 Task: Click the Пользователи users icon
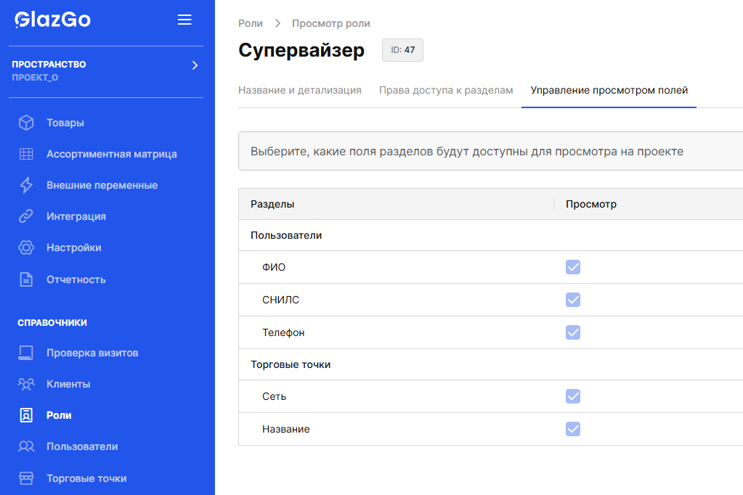point(26,446)
